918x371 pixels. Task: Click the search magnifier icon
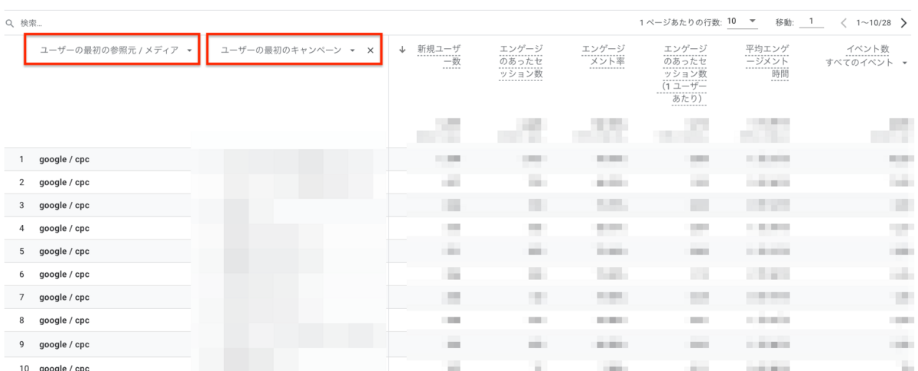[x=10, y=24]
